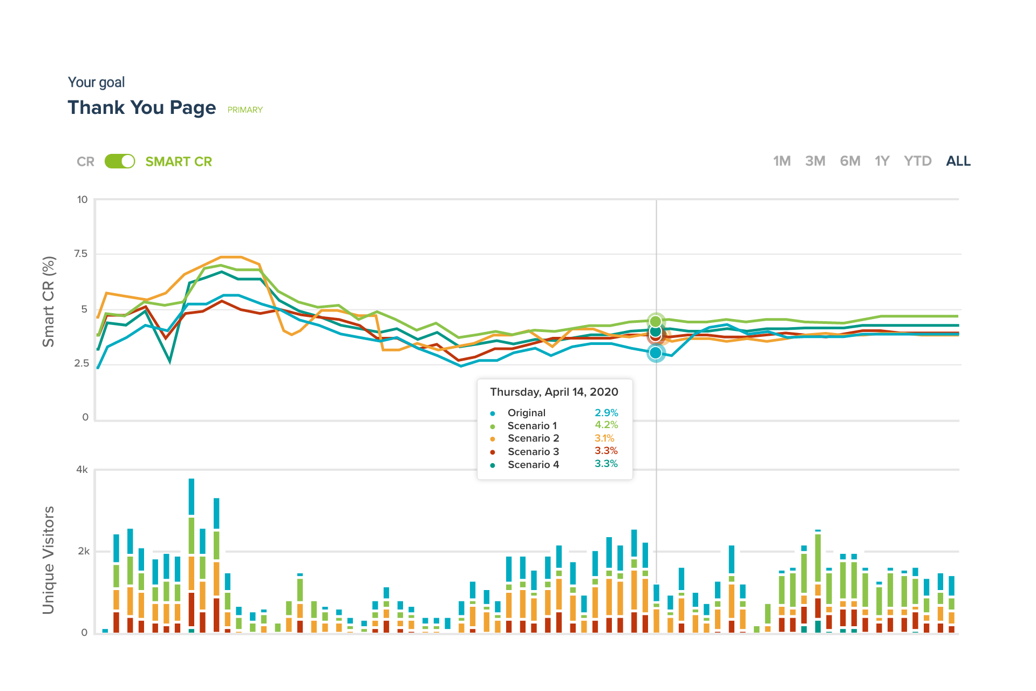
Task: Toggle the SMART CR switch off
Action: tap(120, 161)
